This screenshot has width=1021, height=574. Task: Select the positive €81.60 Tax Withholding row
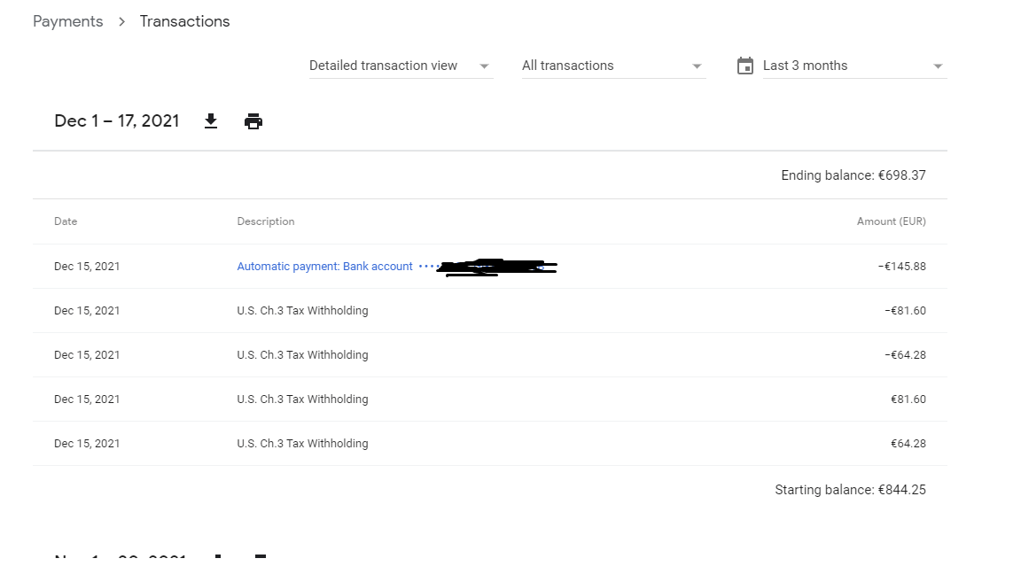tap(489, 399)
